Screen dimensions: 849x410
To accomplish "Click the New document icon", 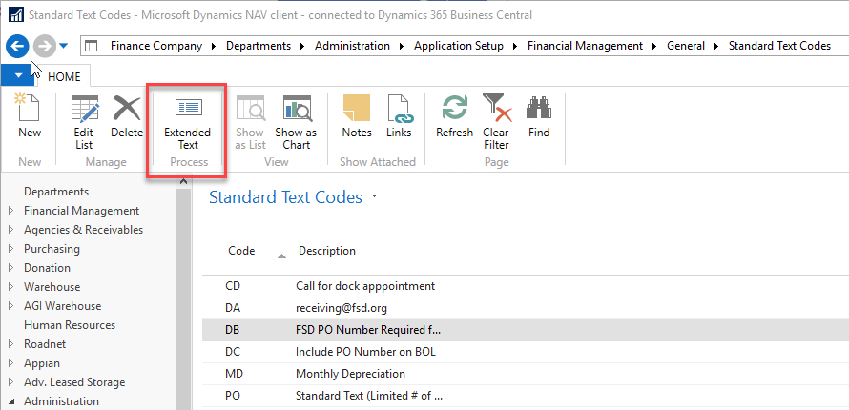I will coord(30,107).
